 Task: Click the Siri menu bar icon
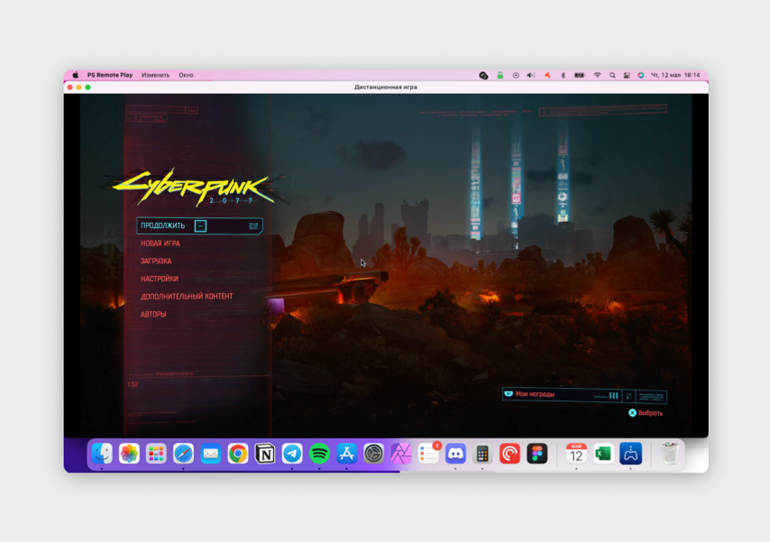pos(641,75)
